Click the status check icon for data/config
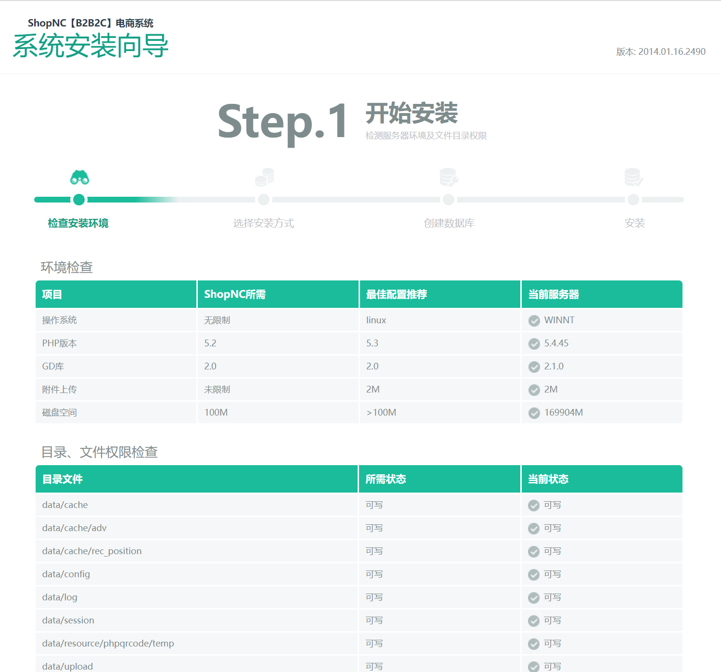 [x=534, y=575]
